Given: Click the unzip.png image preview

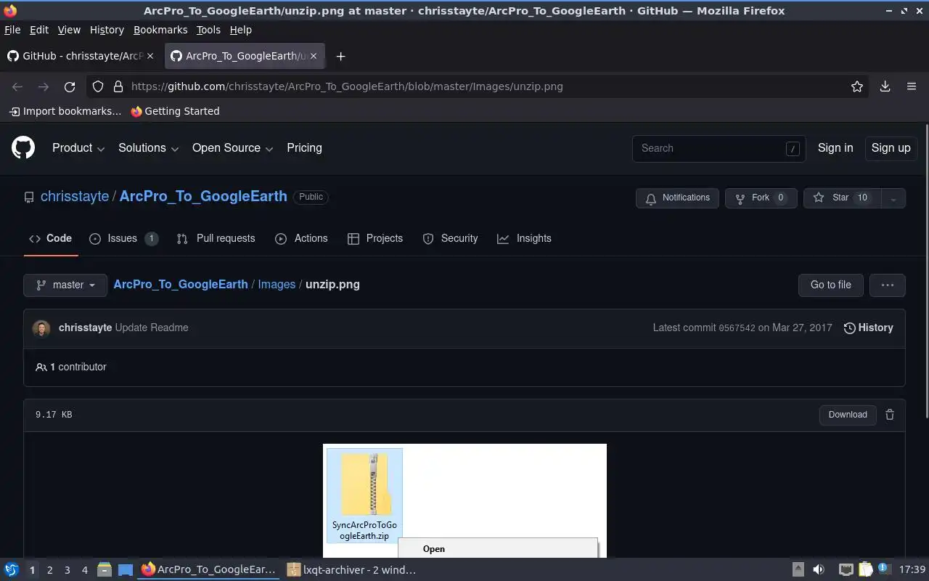Looking at the screenshot, I should coord(464,500).
